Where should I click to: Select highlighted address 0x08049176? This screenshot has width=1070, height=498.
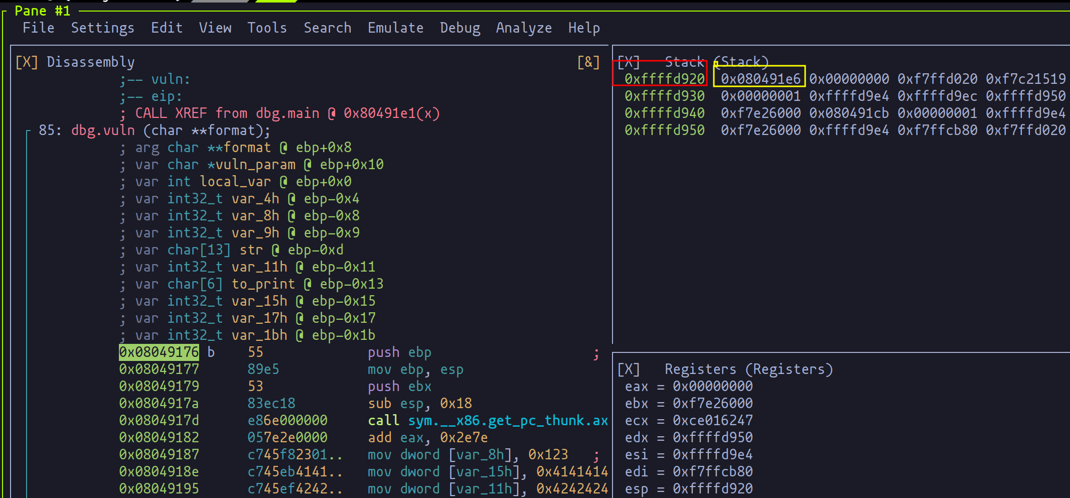[x=159, y=352]
